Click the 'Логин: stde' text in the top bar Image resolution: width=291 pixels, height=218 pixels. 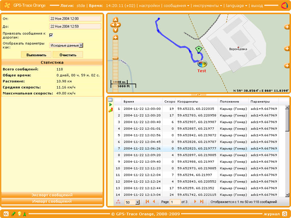click(x=72, y=6)
